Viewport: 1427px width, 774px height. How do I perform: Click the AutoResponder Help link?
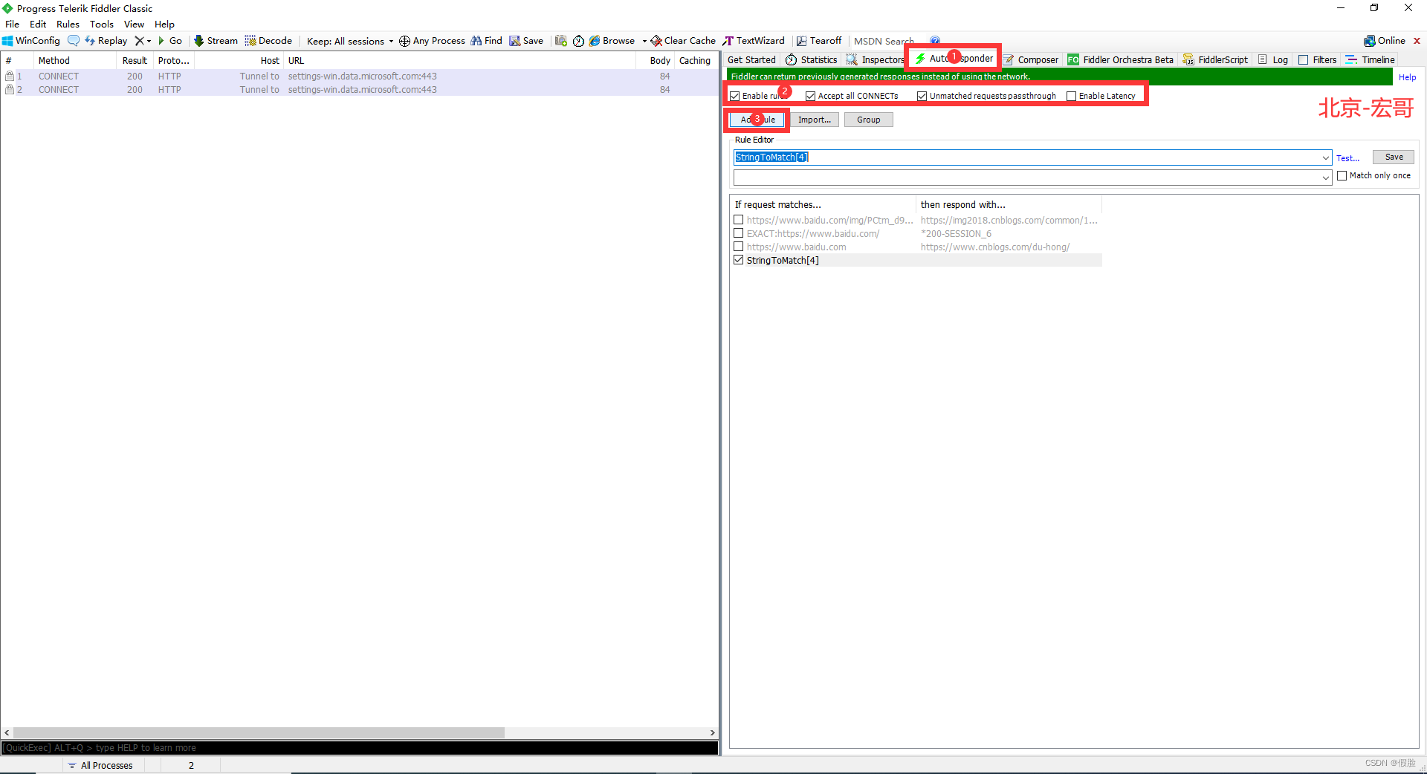click(1407, 77)
